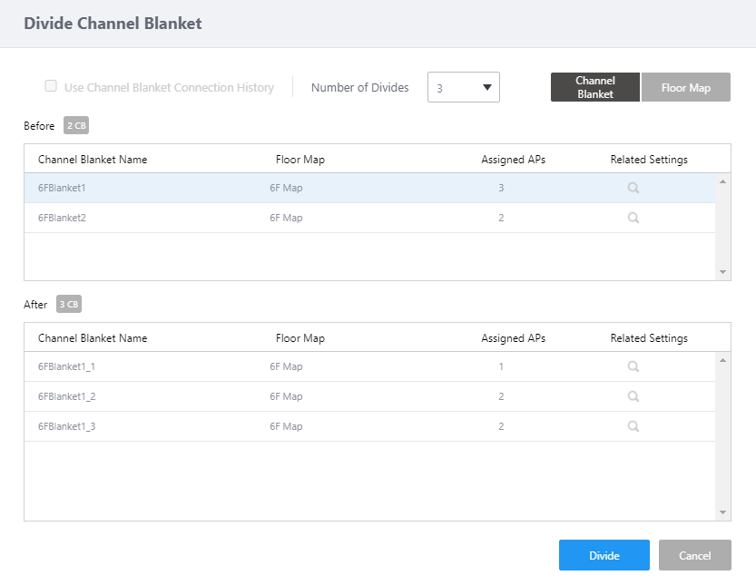Enable Use Channel Blanket Connection History checkbox
The height and width of the screenshot is (585, 756).
[x=51, y=87]
